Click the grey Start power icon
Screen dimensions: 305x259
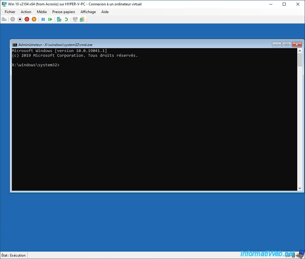[13, 19]
